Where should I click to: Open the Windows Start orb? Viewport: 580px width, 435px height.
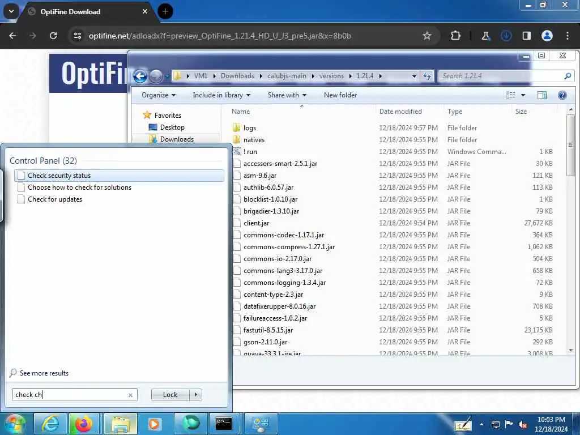pos(15,424)
